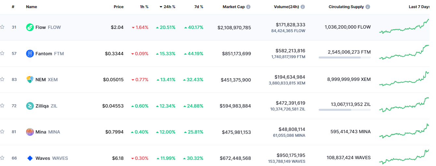Click Fantom 7d change 44.19%

pyautogui.click(x=194, y=53)
